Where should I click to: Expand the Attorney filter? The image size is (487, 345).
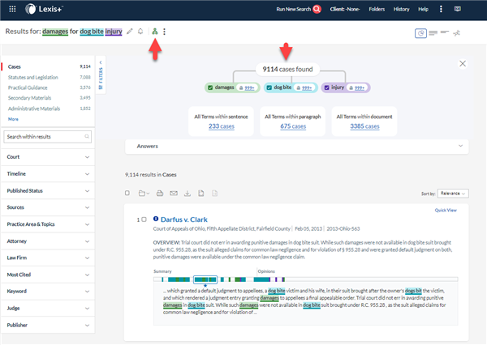tap(48, 241)
